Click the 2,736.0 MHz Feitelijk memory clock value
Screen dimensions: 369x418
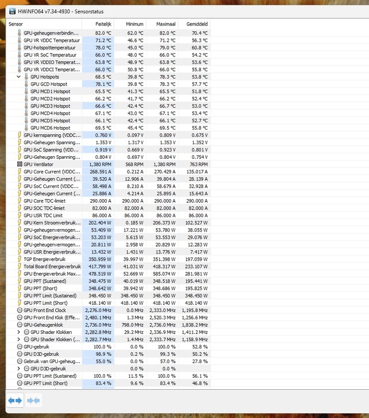pyautogui.click(x=98, y=325)
